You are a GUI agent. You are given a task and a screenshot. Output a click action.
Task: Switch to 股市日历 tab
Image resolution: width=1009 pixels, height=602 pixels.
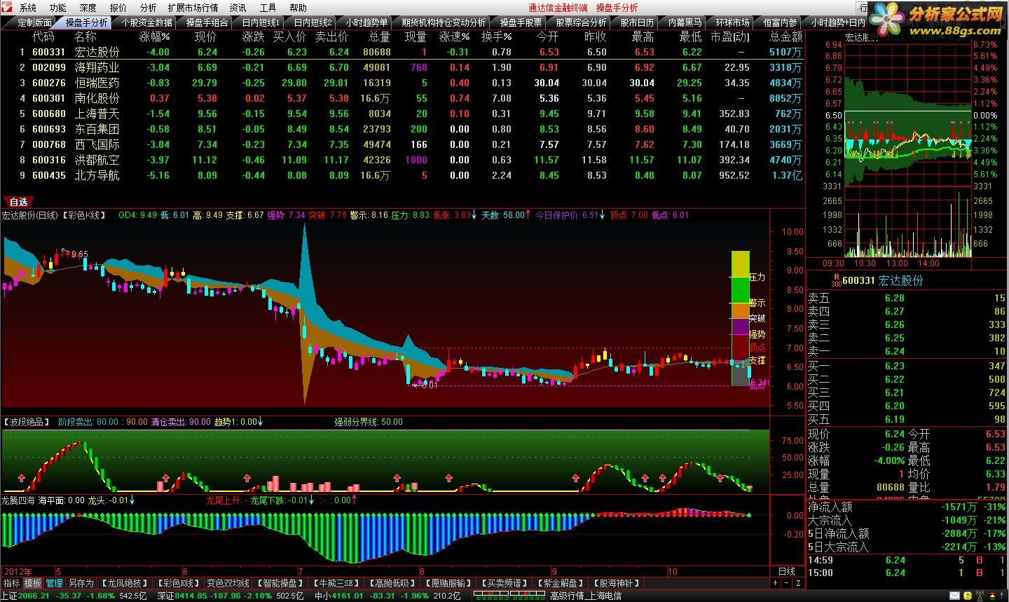click(x=637, y=22)
